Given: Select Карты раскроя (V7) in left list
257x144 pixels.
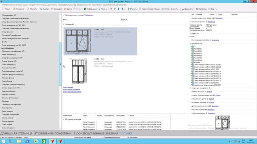Looking at the screenshot, I should tap(9, 54).
